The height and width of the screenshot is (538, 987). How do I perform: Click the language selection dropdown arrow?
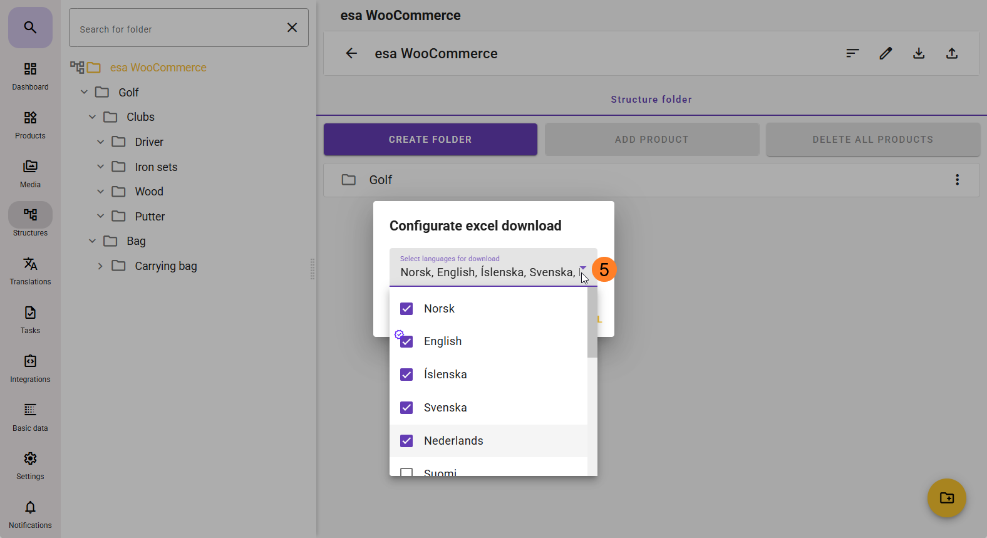(582, 268)
